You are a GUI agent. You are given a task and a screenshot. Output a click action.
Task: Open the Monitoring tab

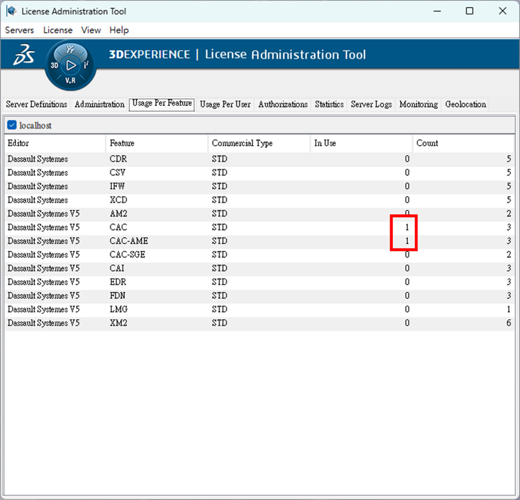click(418, 105)
